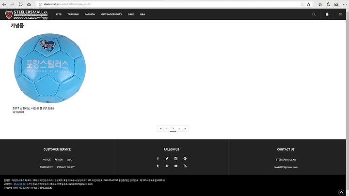Viewport: 349px width, 196px height.
Task: Click the rewjh1029@naver.com contact email
Action: click(286, 167)
